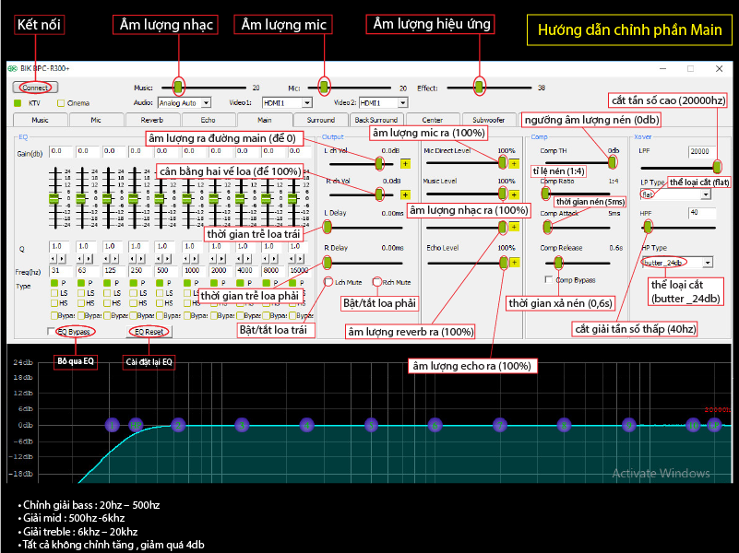The height and width of the screenshot is (553, 739).
Task: Select EQ node 10 on the graph
Action: point(693,426)
